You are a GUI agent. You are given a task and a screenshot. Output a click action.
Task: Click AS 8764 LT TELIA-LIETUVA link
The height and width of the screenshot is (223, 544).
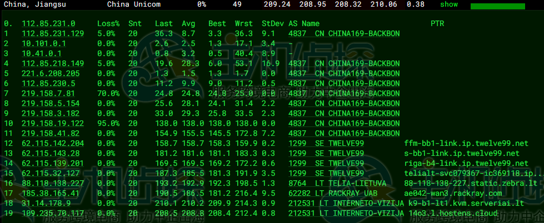(x=337, y=184)
